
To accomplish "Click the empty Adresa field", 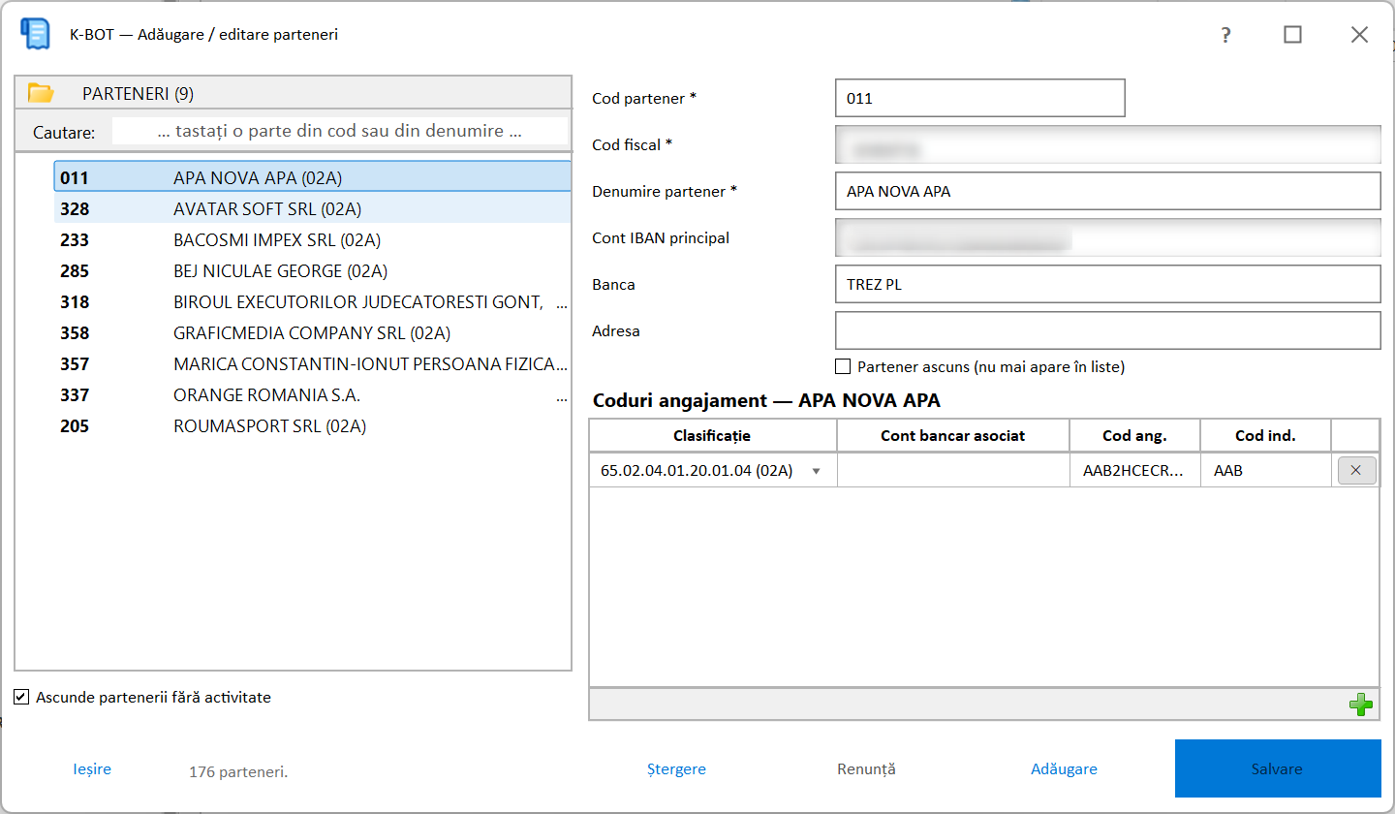I will pyautogui.click(x=1107, y=330).
